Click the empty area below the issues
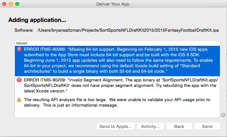The height and width of the screenshot is (137, 227). [117, 113]
